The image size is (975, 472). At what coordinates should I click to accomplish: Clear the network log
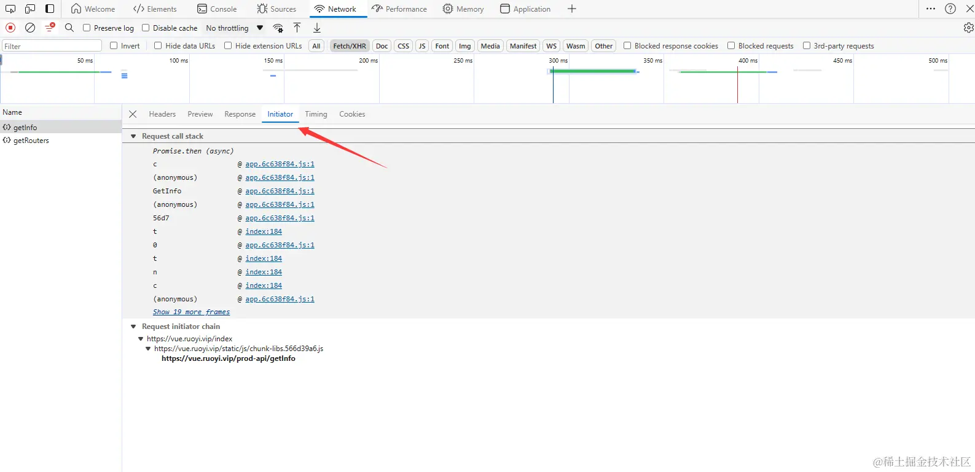(x=30, y=28)
